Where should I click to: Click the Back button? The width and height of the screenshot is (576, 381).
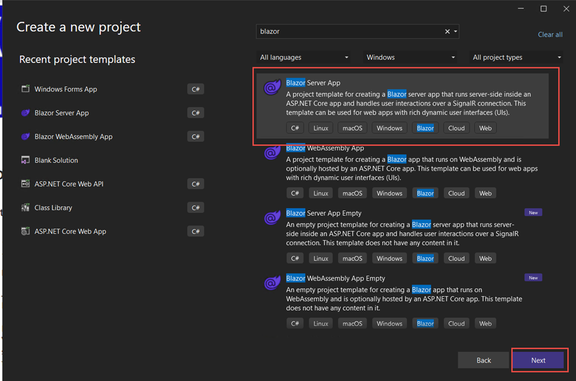pos(483,360)
